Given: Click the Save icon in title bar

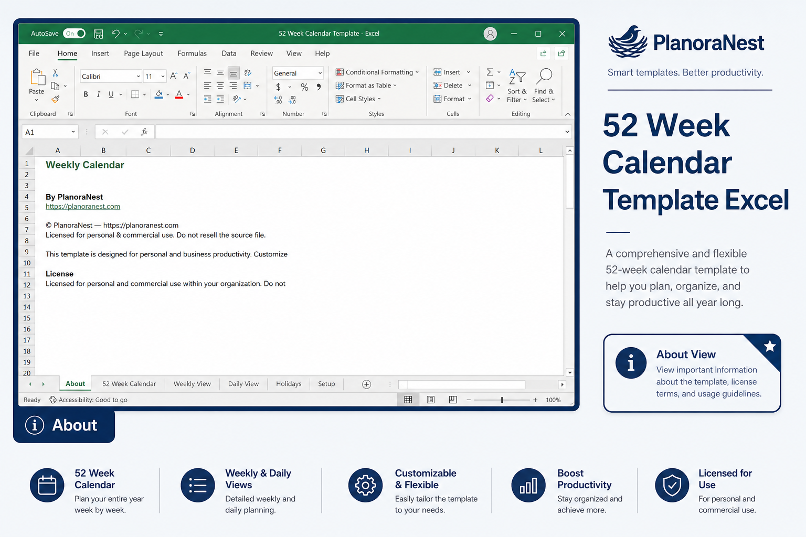Looking at the screenshot, I should 98,34.
